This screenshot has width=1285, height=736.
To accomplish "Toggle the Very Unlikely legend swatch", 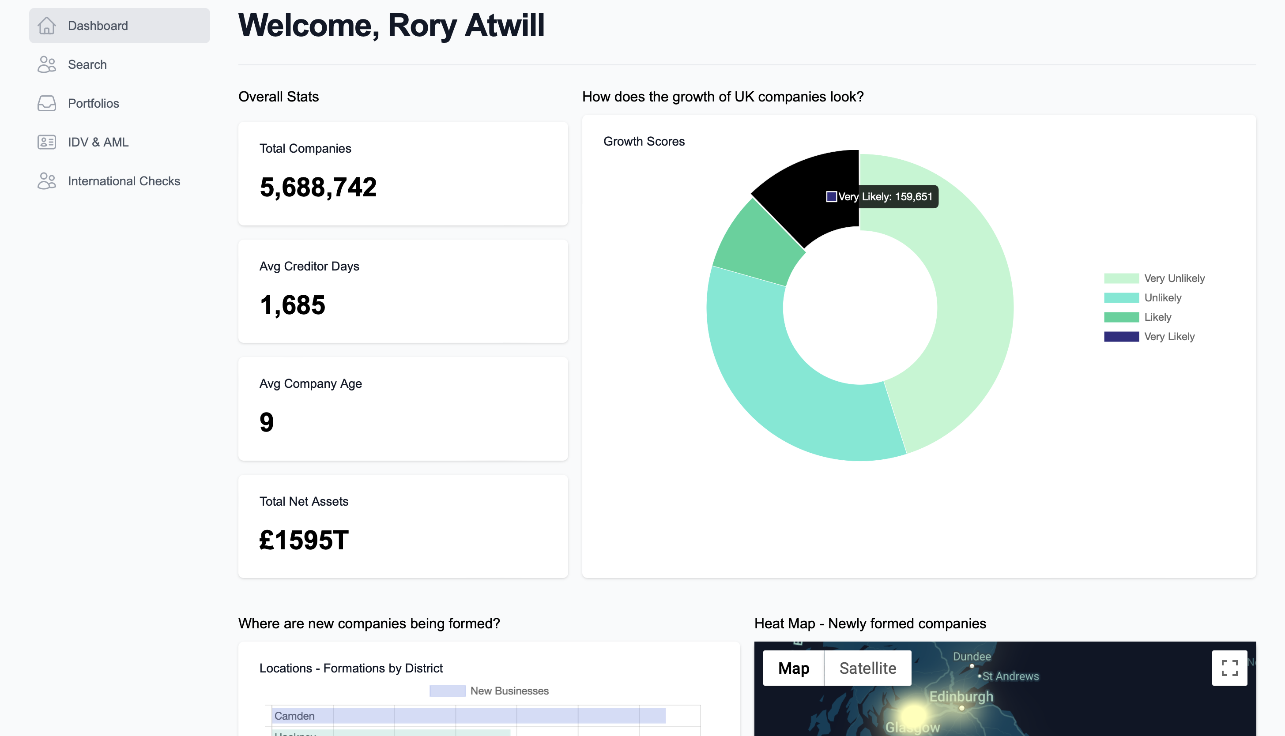I will [x=1121, y=278].
